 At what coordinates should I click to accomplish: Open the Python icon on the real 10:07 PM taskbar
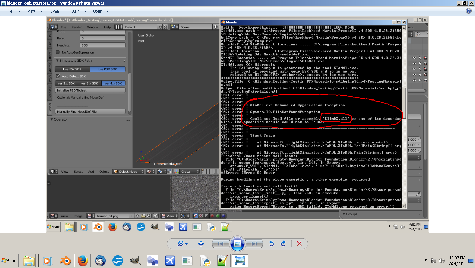coord(205,260)
